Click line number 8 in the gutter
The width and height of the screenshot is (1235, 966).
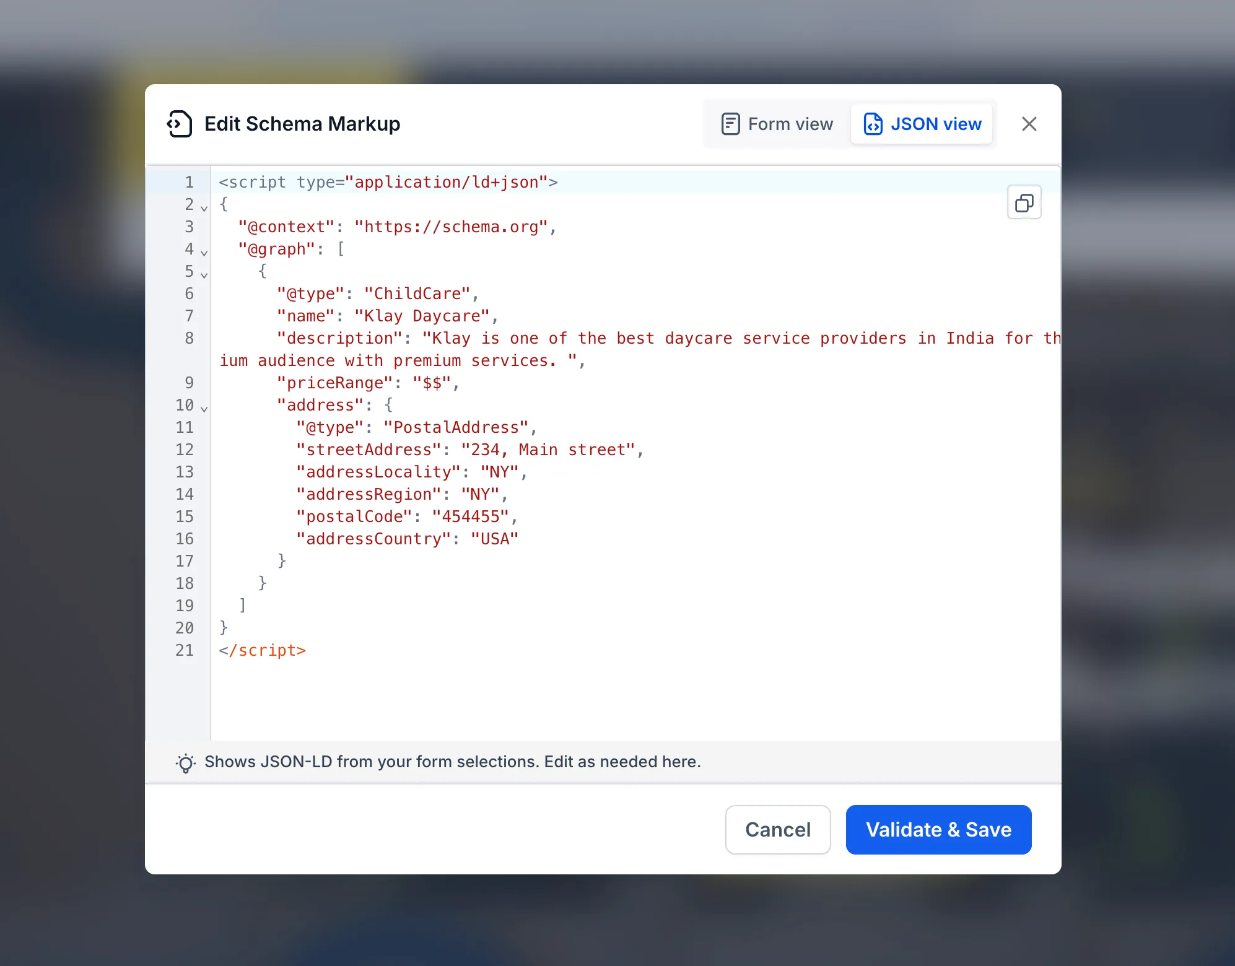(x=189, y=338)
